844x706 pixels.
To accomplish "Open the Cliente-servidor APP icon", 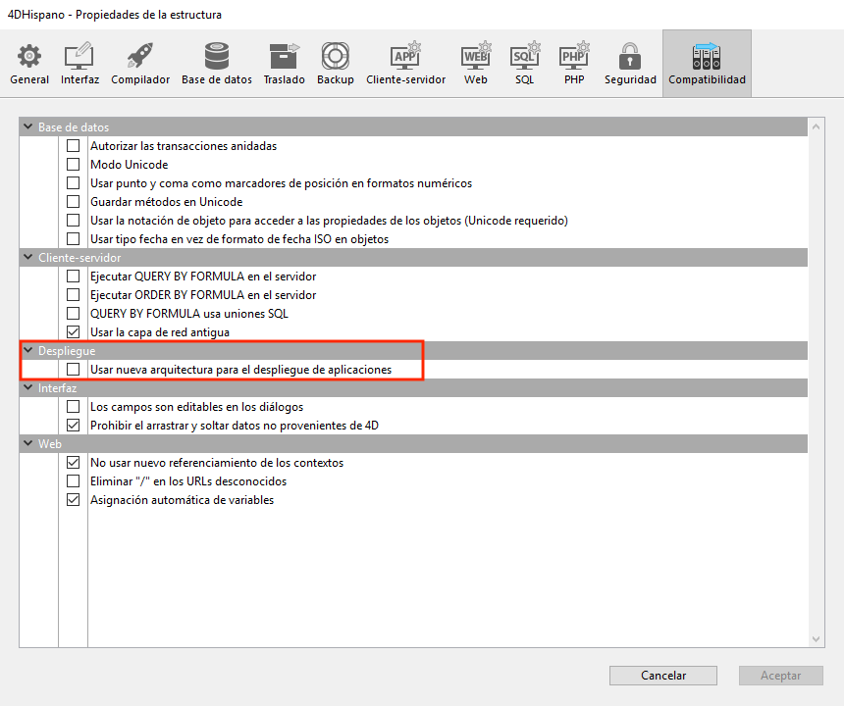I will click(405, 56).
